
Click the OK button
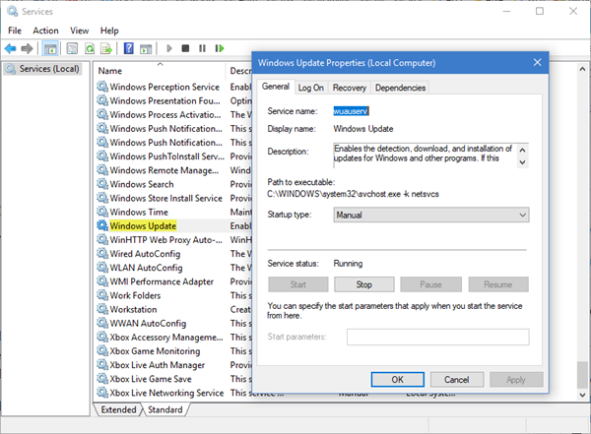coord(397,378)
